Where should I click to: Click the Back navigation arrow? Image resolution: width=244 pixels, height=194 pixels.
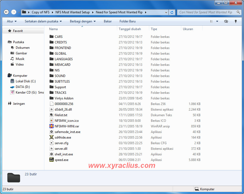pos(6,12)
